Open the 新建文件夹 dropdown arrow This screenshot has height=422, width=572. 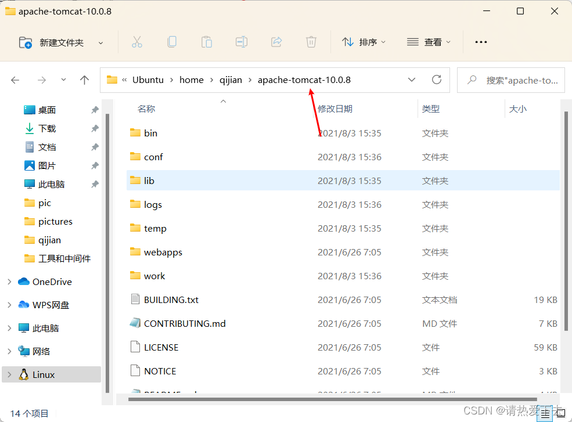click(100, 43)
